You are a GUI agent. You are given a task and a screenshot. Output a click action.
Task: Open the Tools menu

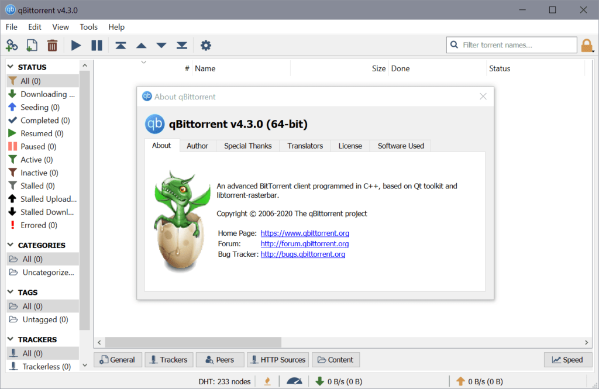pyautogui.click(x=88, y=27)
